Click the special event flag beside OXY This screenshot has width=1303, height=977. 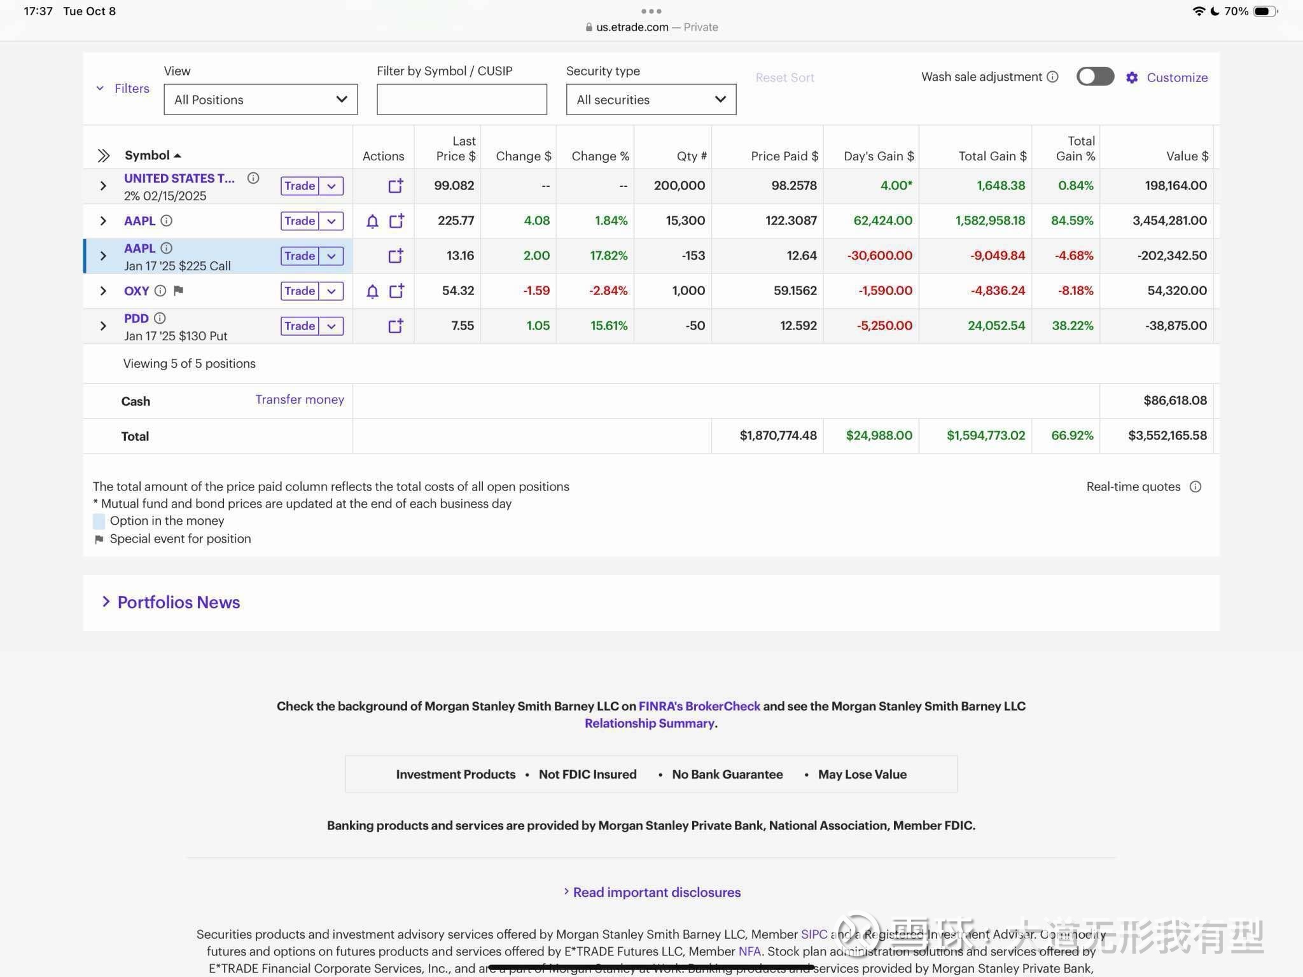click(x=179, y=291)
